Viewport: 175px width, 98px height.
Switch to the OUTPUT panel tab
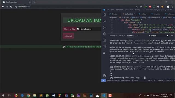pos(122,36)
